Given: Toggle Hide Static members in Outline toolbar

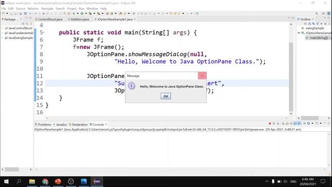Looking at the screenshot, I should point(317,23).
